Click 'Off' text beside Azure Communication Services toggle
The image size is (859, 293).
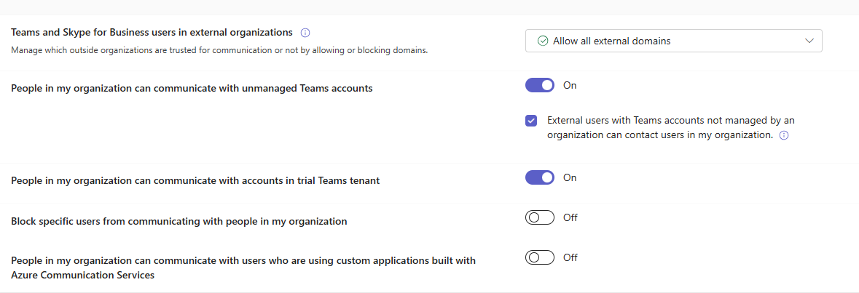pyautogui.click(x=570, y=257)
